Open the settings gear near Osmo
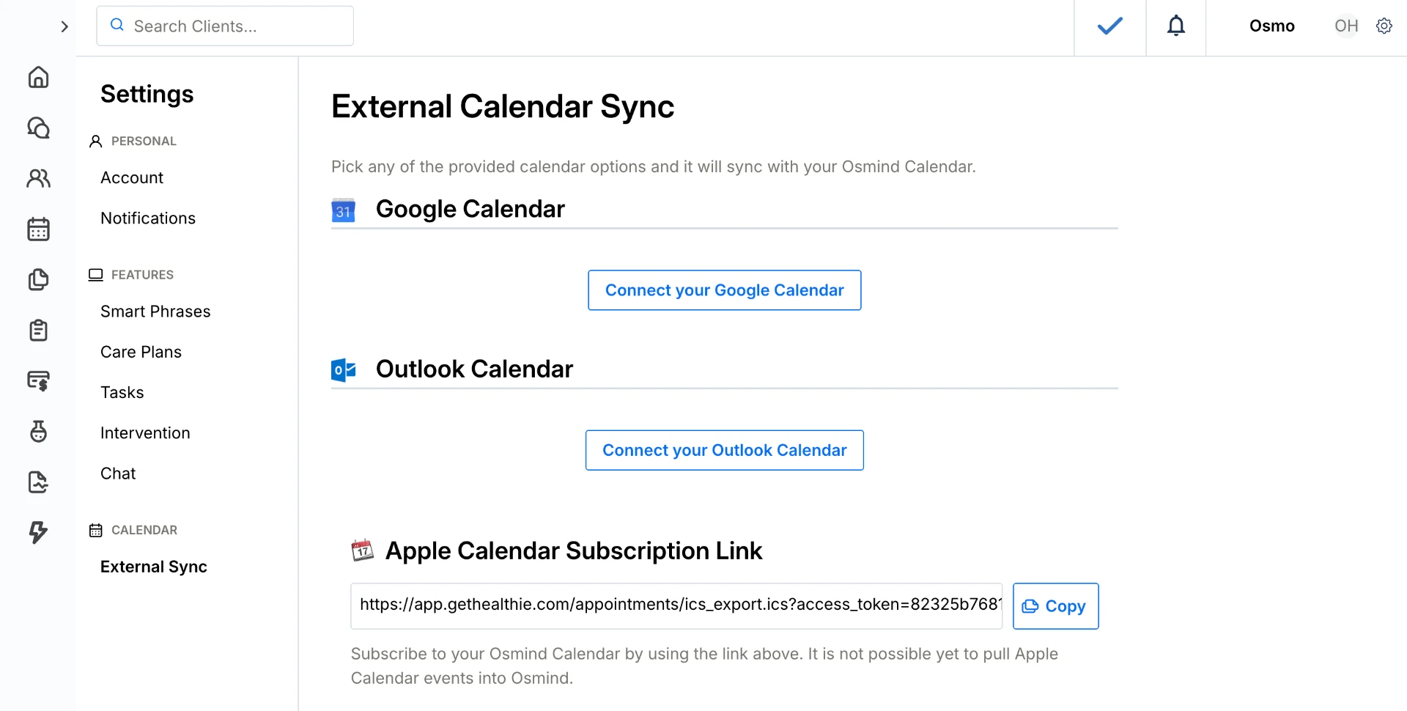 [x=1384, y=26]
